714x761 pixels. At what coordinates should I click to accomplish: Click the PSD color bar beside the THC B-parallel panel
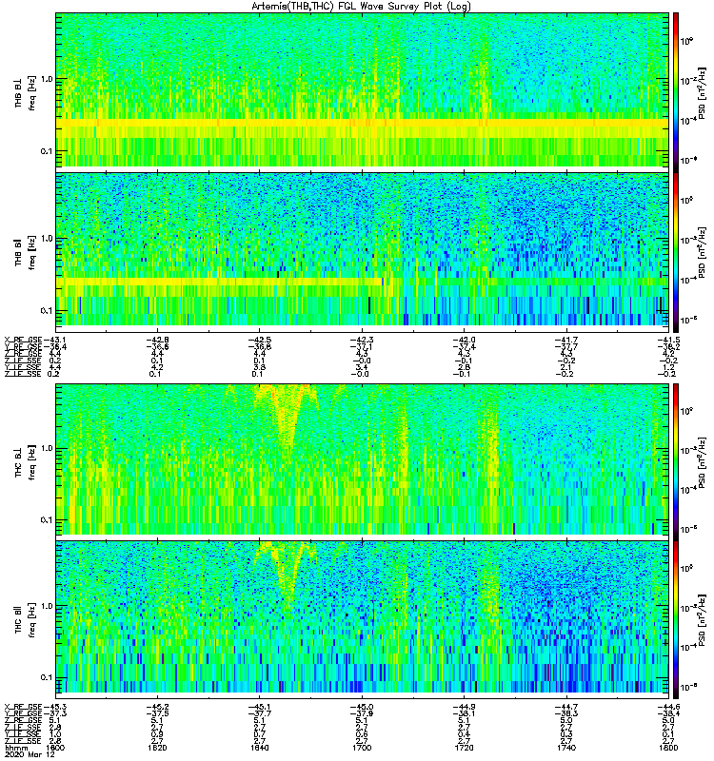point(676,619)
